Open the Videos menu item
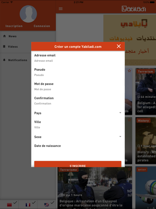This screenshot has height=209, width=156. tap(28, 47)
